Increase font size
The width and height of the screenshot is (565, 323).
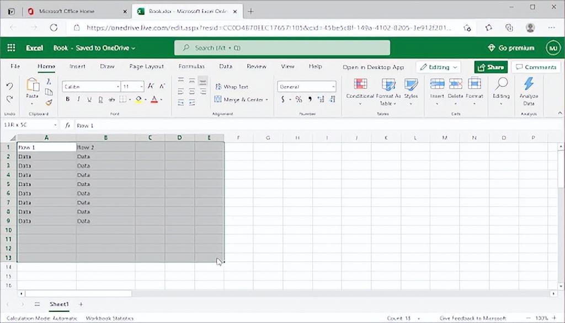coord(151,86)
